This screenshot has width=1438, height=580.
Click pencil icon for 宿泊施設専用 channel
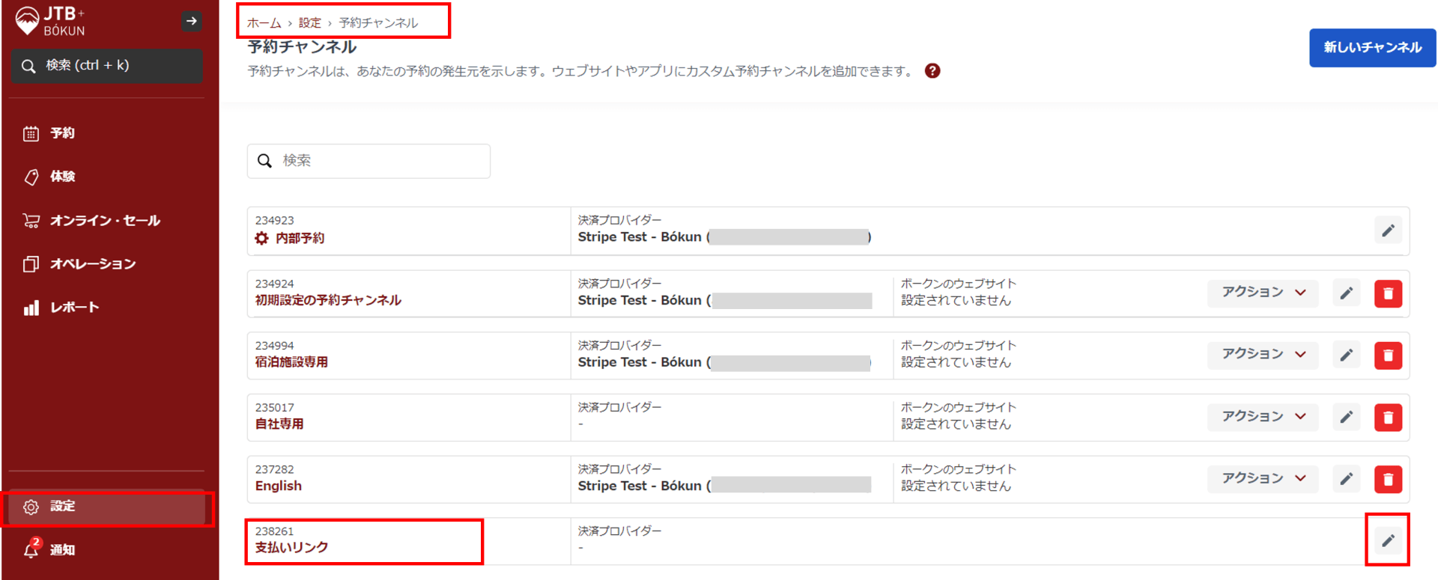[1346, 355]
